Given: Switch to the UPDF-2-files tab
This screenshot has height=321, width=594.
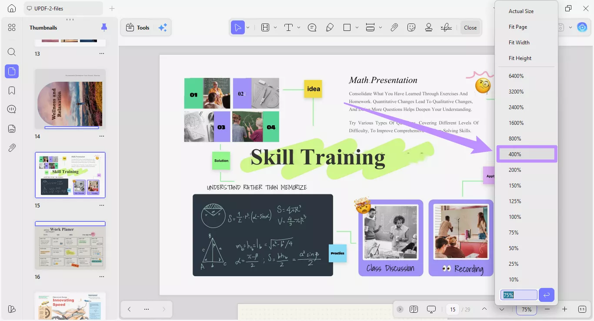Looking at the screenshot, I should point(63,8).
